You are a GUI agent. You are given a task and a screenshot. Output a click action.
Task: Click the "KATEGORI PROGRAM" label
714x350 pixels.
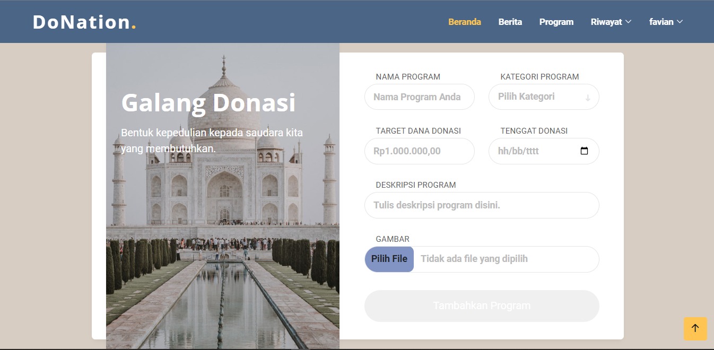tap(539, 77)
